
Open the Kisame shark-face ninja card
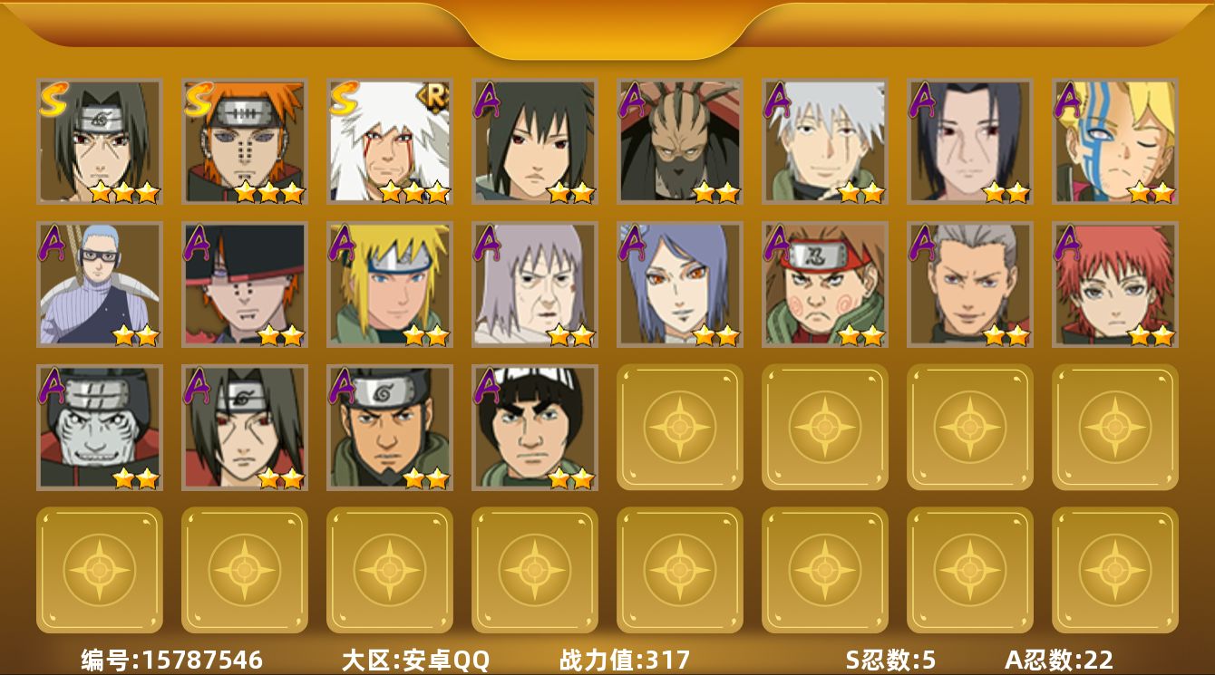[100, 428]
